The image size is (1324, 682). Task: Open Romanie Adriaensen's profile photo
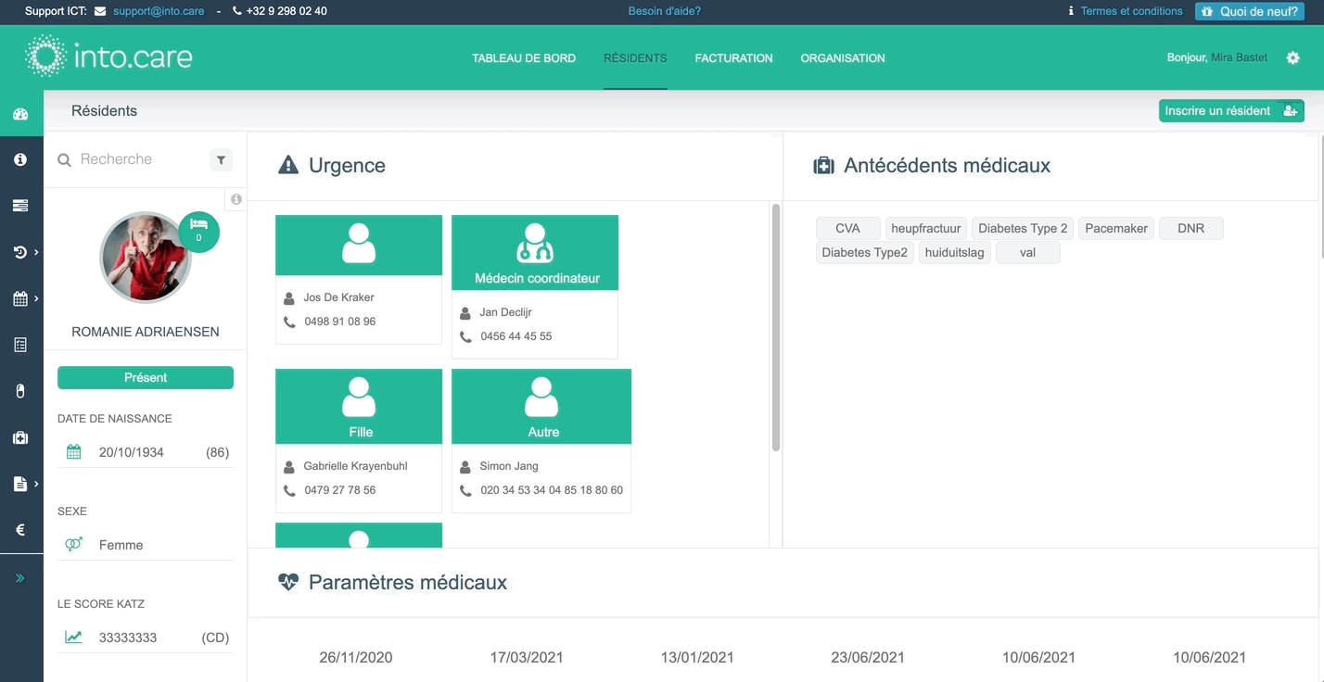tap(146, 259)
